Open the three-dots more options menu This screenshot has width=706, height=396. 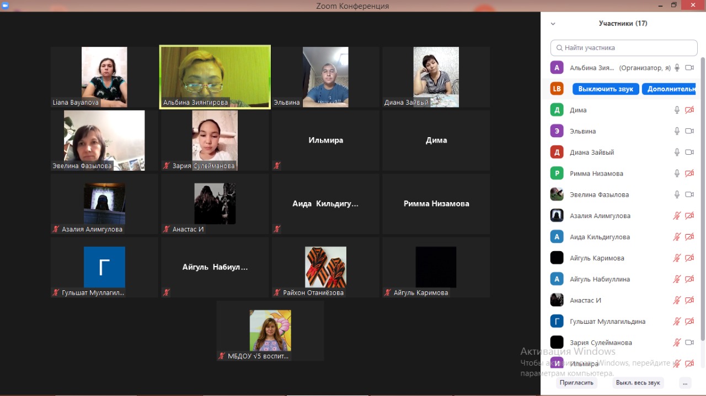click(685, 383)
